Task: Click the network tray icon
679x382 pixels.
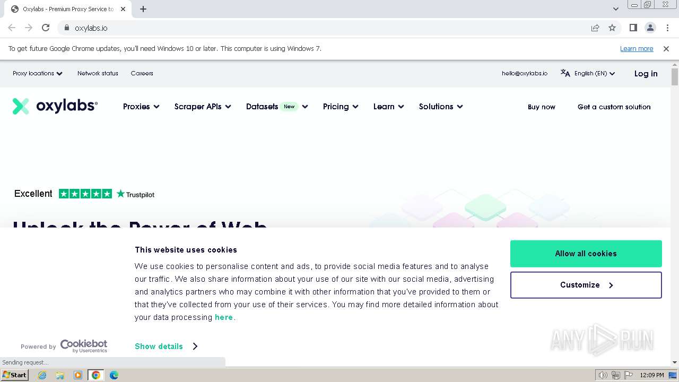Action: pos(616,375)
